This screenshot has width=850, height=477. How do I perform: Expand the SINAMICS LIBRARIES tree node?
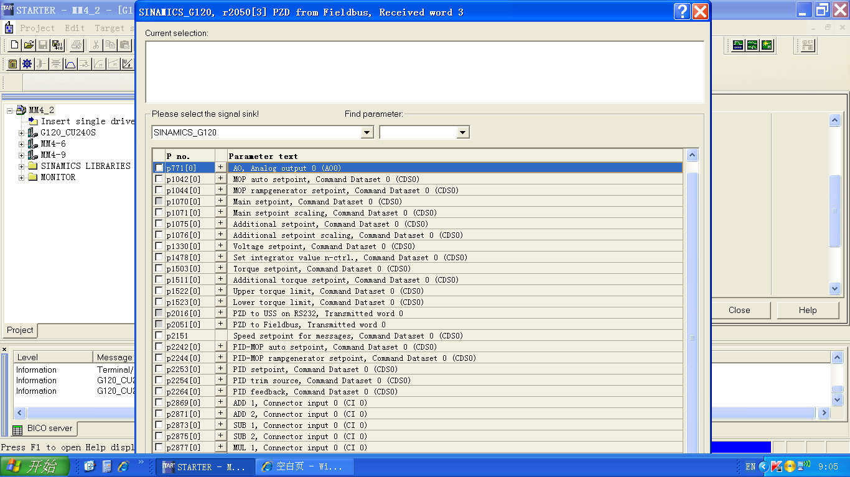coord(21,166)
